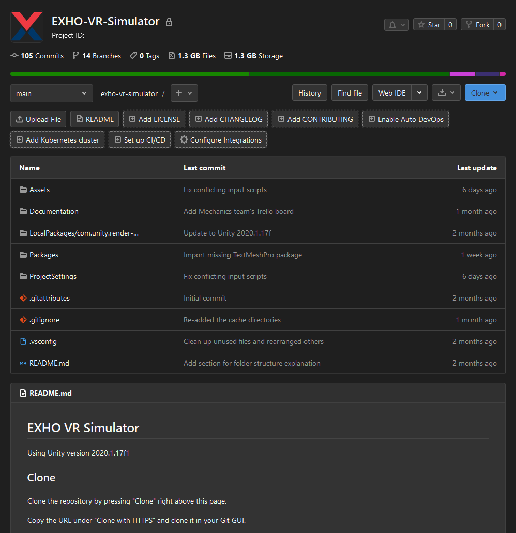Open the Clone dropdown

tap(484, 93)
